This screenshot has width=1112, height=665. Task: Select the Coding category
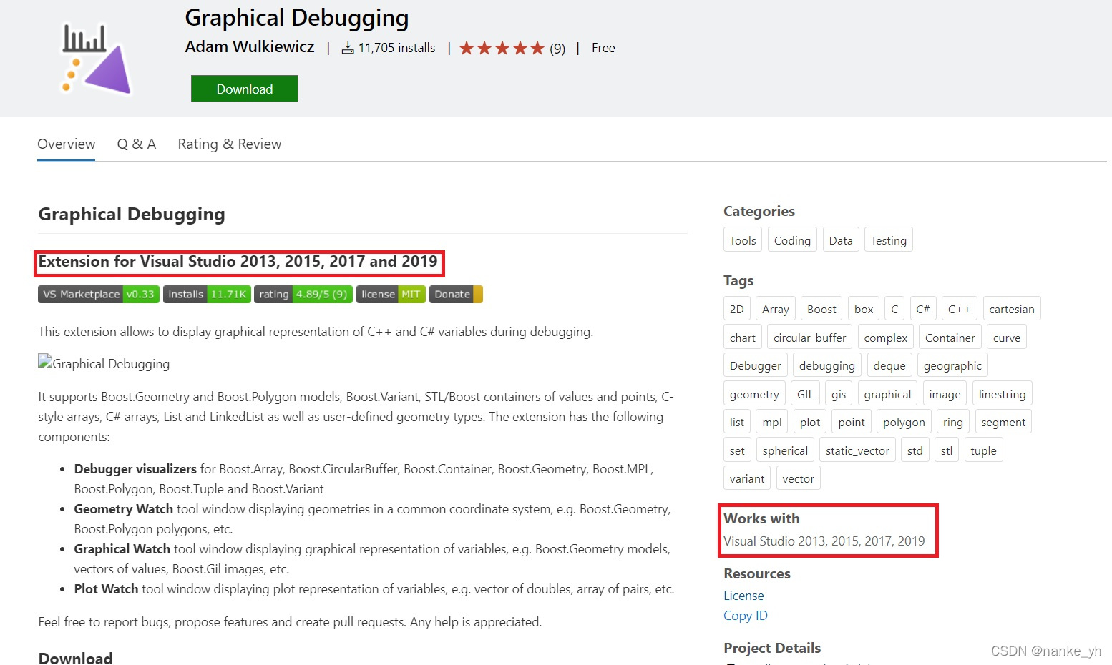tap(792, 240)
